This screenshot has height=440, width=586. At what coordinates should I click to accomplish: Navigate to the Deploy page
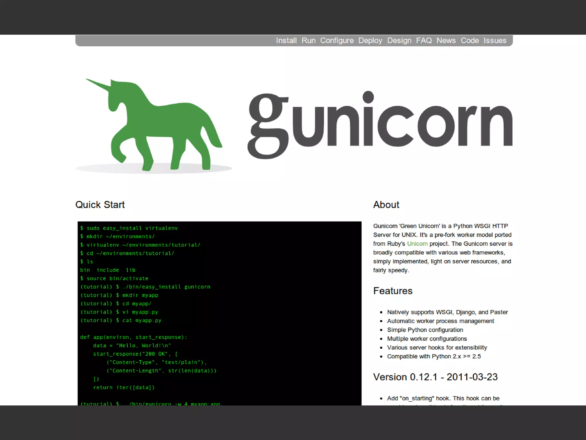coord(370,41)
